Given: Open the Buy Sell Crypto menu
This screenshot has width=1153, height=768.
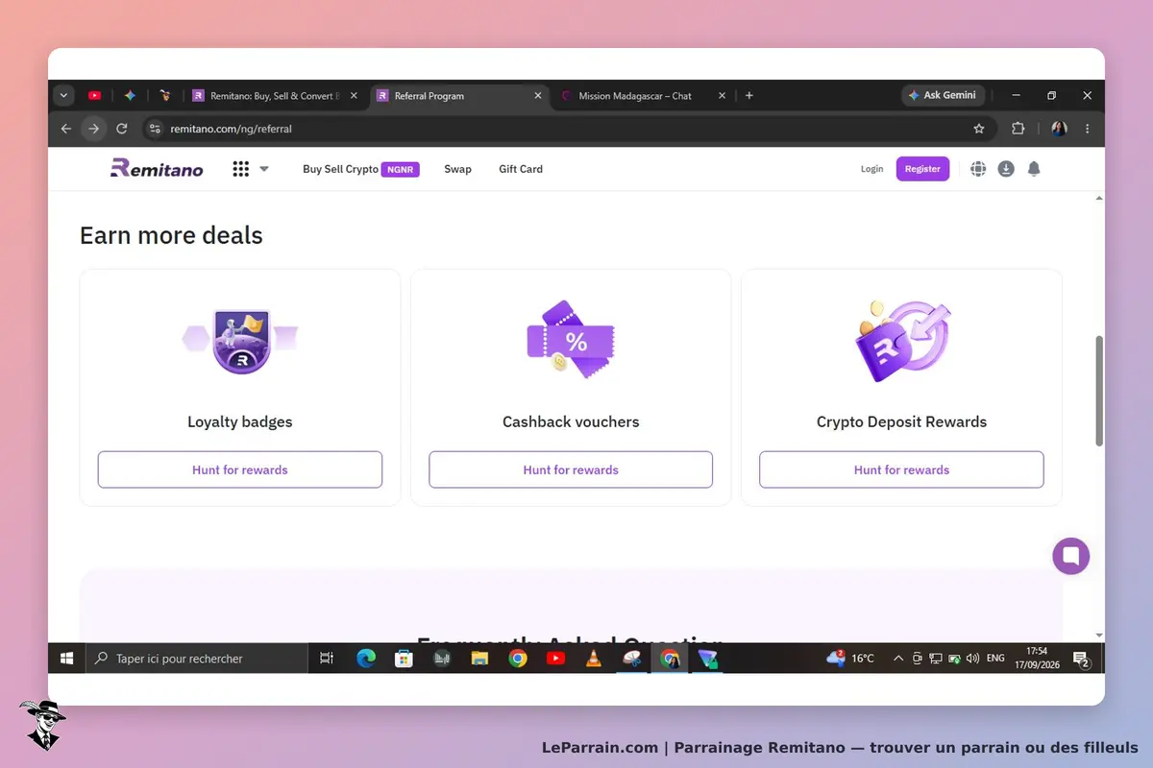Looking at the screenshot, I should coord(340,169).
